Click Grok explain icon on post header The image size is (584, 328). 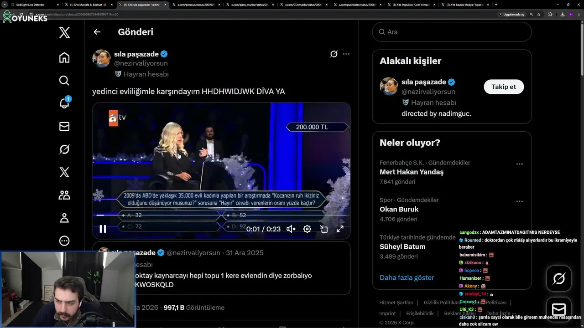click(x=334, y=54)
